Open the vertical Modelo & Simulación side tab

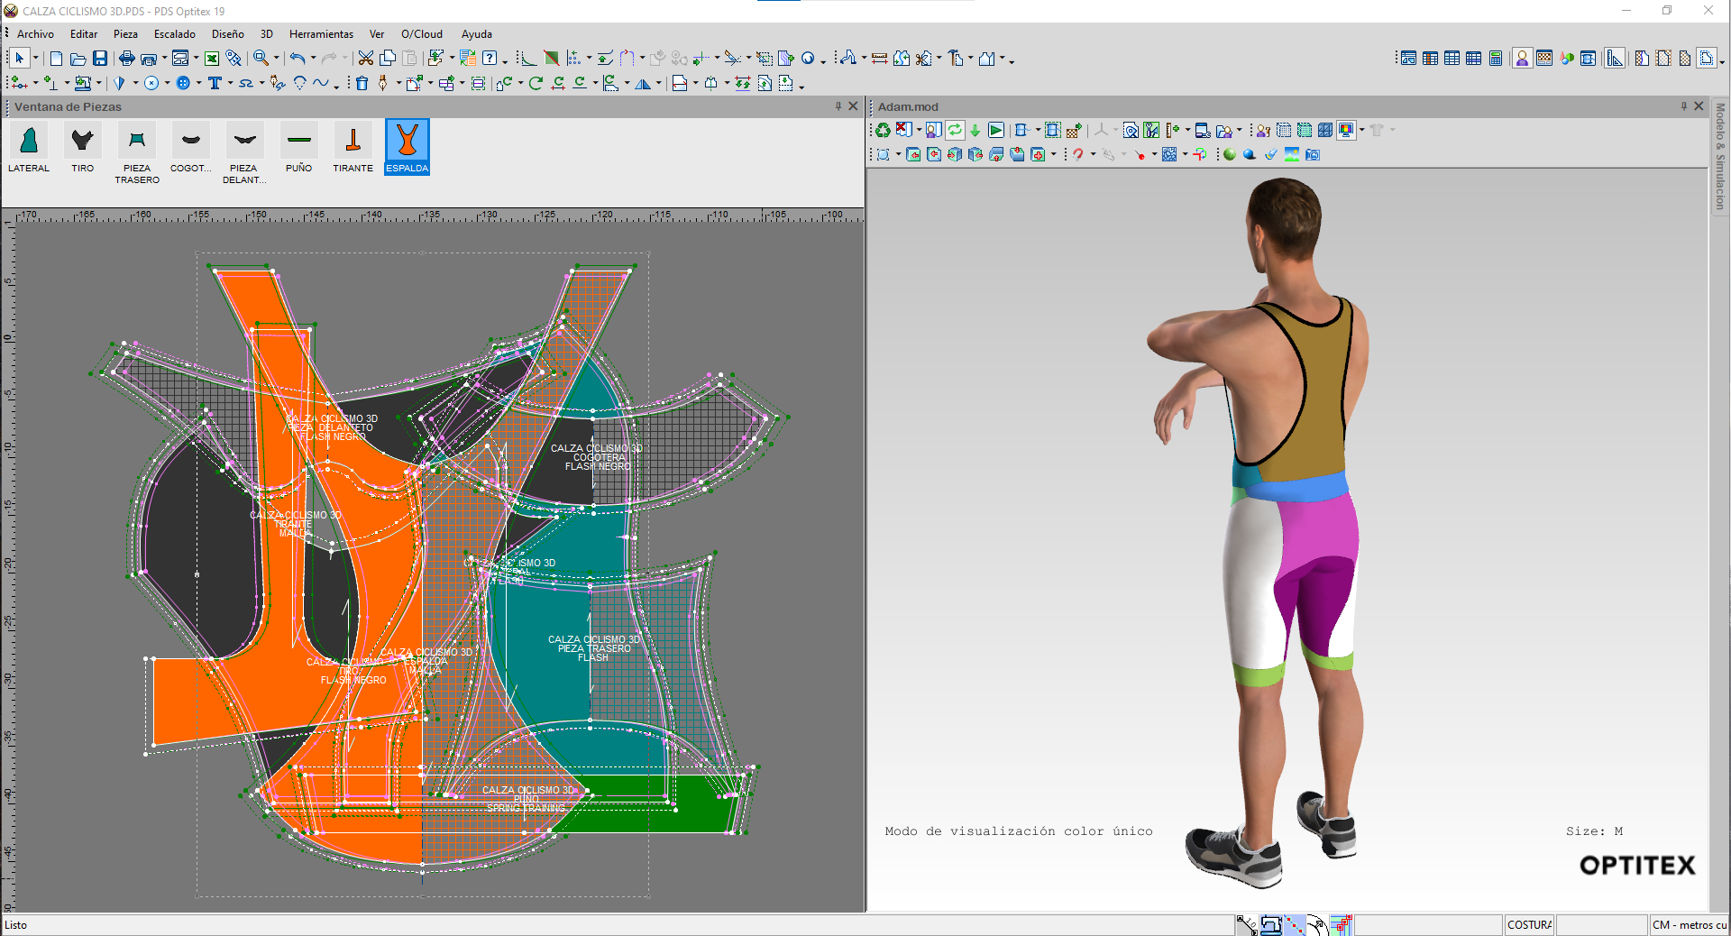(x=1720, y=155)
